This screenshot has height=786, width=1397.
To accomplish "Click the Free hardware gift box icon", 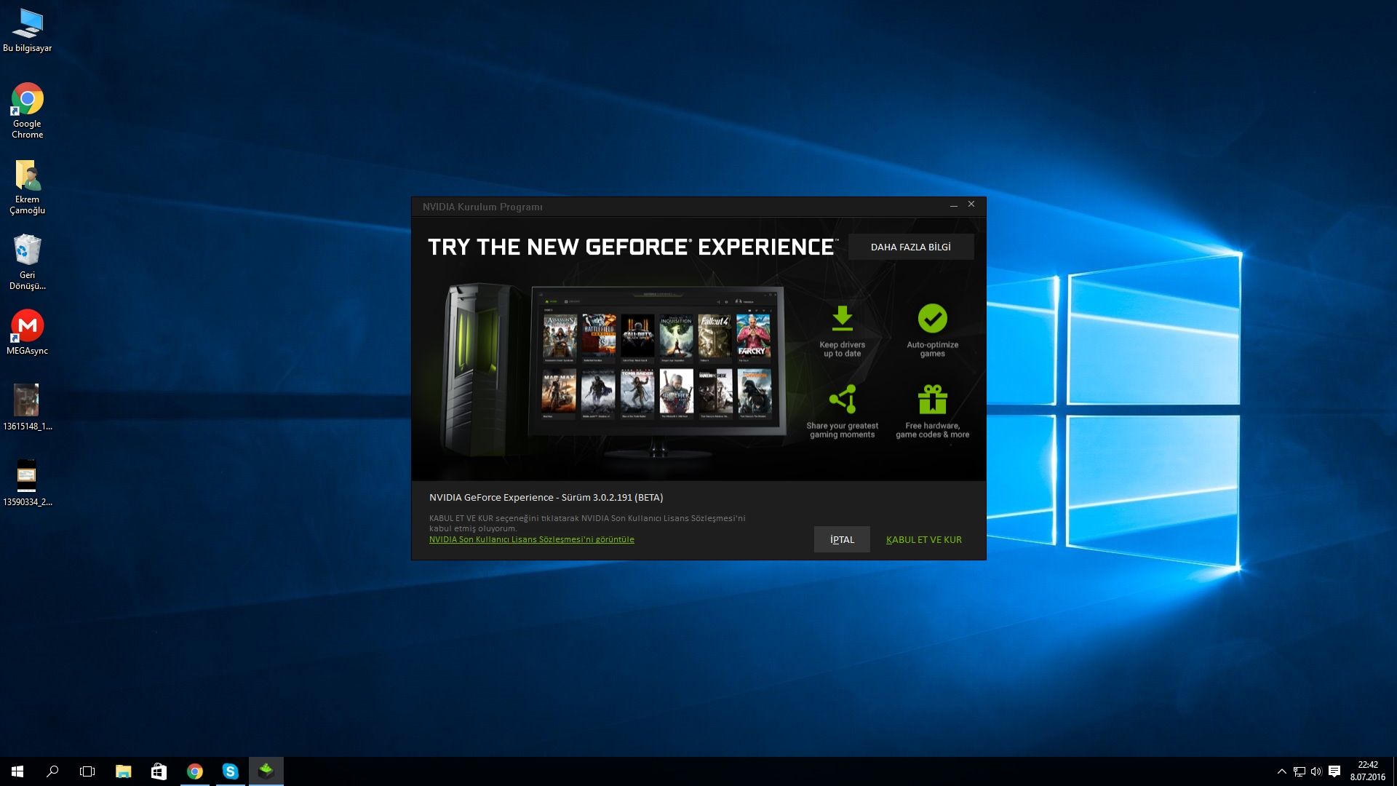I will (932, 399).
